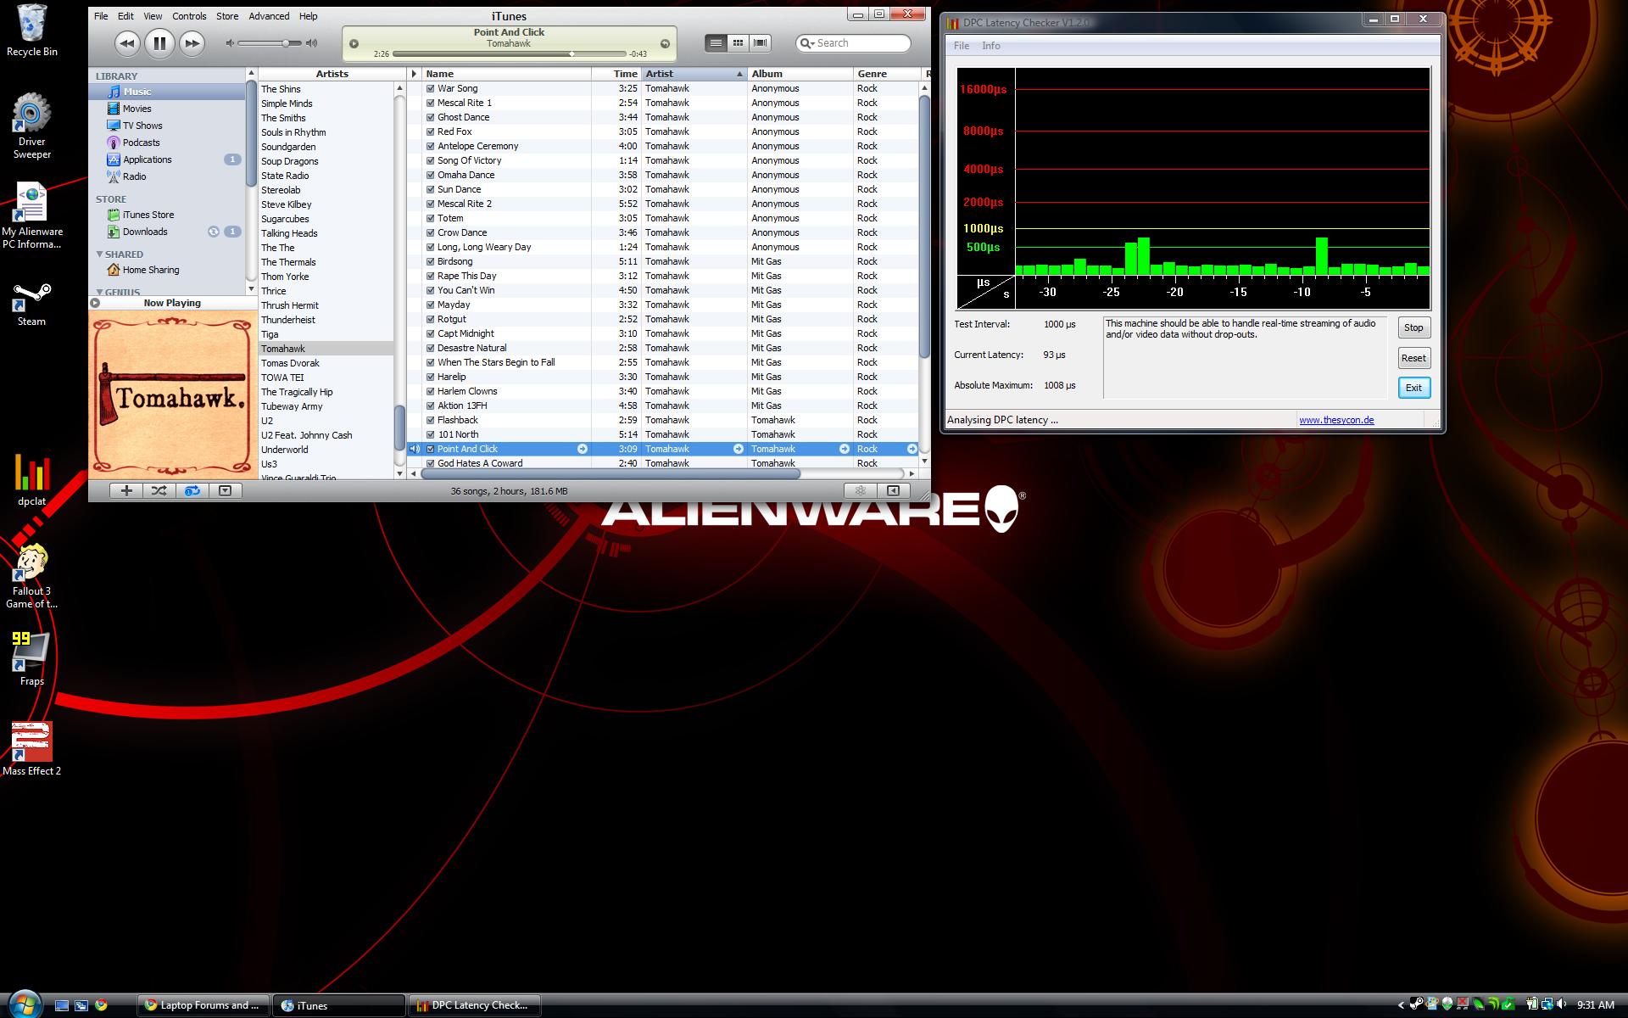Open the iTunes Controls menu
Image resolution: width=1628 pixels, height=1018 pixels.
(189, 16)
